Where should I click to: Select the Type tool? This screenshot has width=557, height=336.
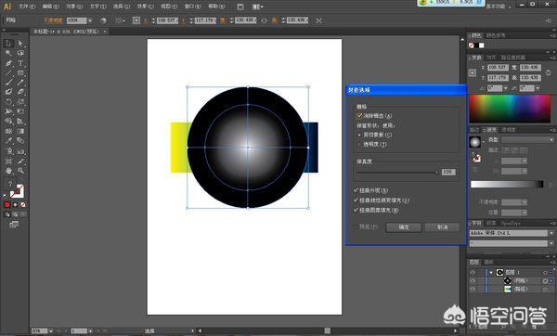click(x=20, y=63)
